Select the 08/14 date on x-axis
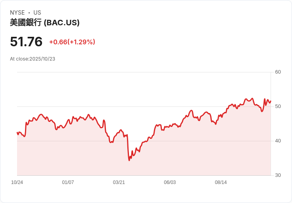 click(x=221, y=182)
